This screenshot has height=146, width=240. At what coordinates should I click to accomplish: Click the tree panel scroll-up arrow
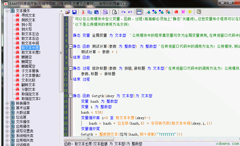(61, 11)
